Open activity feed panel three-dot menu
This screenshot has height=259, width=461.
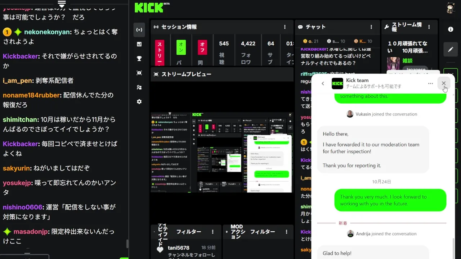point(213,232)
